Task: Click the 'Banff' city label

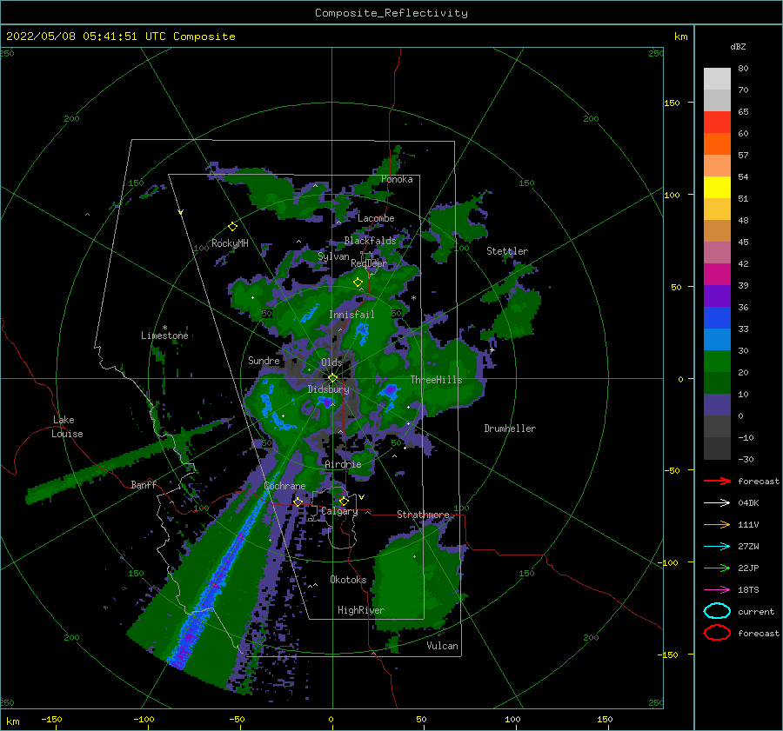Action: tap(144, 484)
